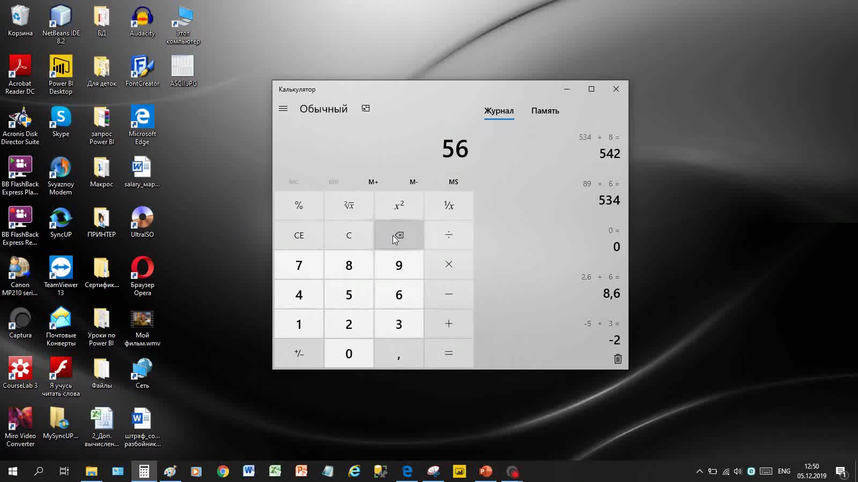The width and height of the screenshot is (858, 482).
Task: Select the Acrobat Reader DC desktop icon
Action: [20, 75]
